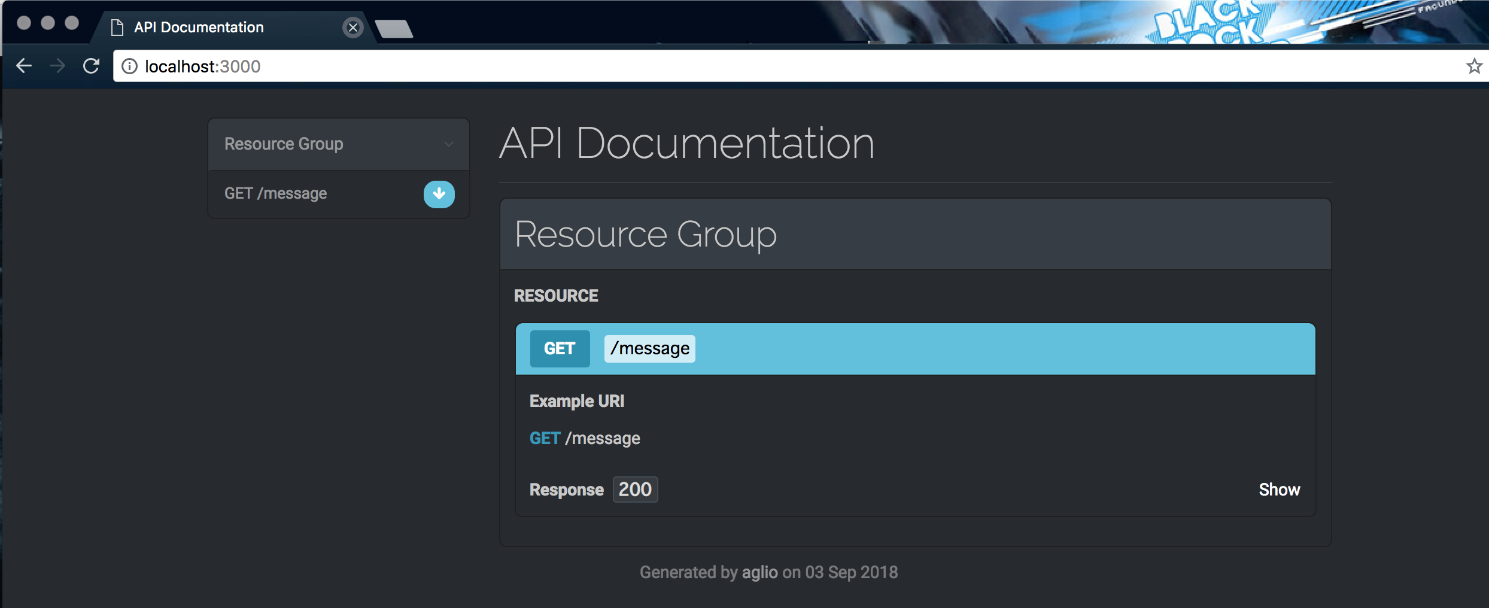
Task: Click the GET method badge on /message resource
Action: click(x=559, y=348)
